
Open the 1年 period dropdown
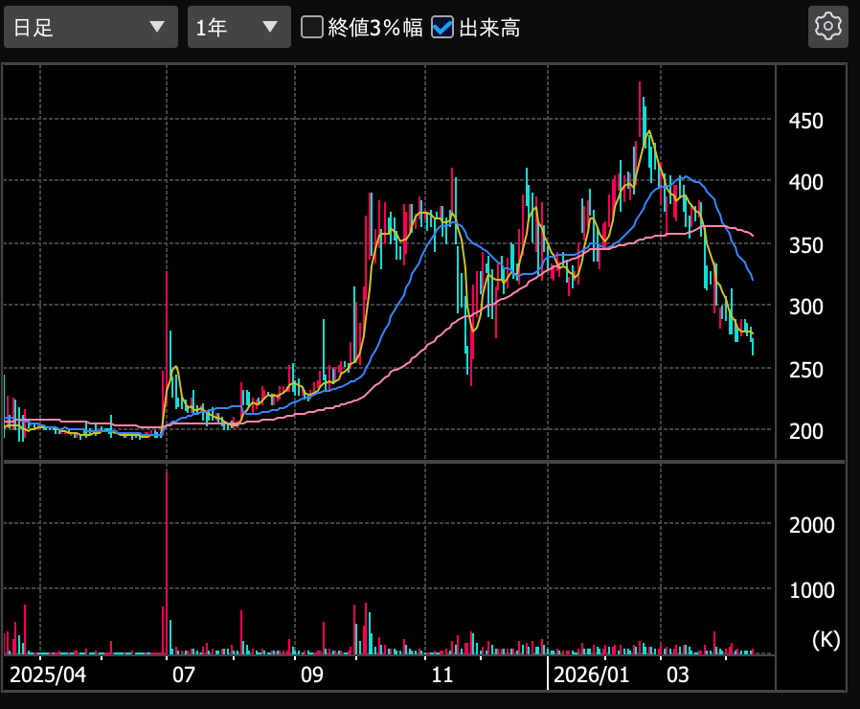239,27
